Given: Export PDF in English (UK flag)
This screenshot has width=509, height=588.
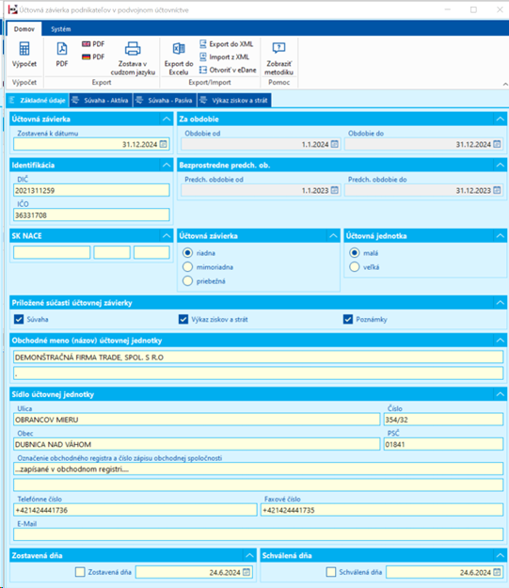Looking at the screenshot, I should [x=93, y=44].
